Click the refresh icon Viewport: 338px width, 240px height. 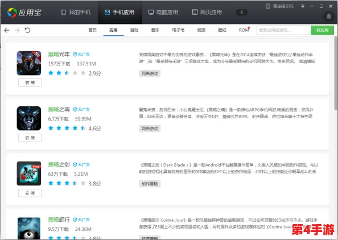pos(27,30)
